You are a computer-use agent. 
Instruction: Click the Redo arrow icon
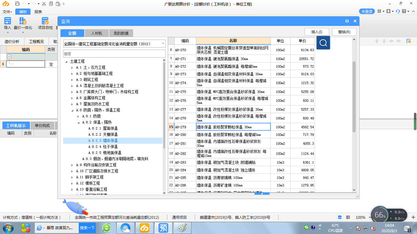point(34,4)
